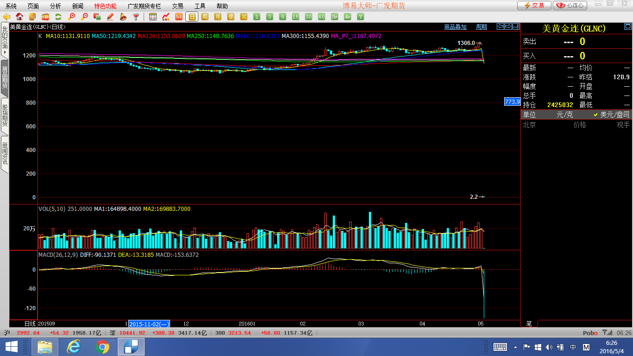Zoom in with the plus magnifier
This screenshot has width=633, height=356.
pyautogui.click(x=71, y=17)
